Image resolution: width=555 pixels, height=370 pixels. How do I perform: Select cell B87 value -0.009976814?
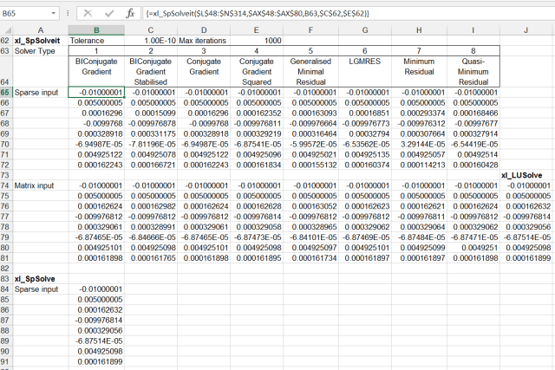pos(96,321)
